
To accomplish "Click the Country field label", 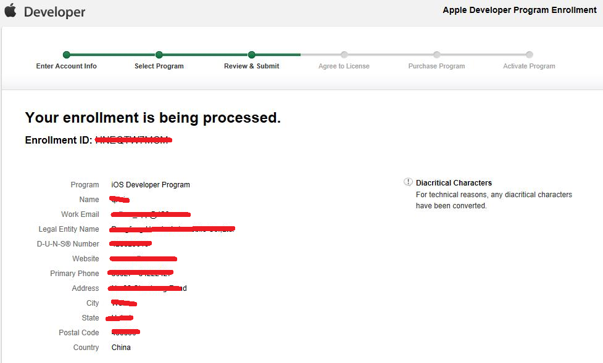I will [x=86, y=348].
